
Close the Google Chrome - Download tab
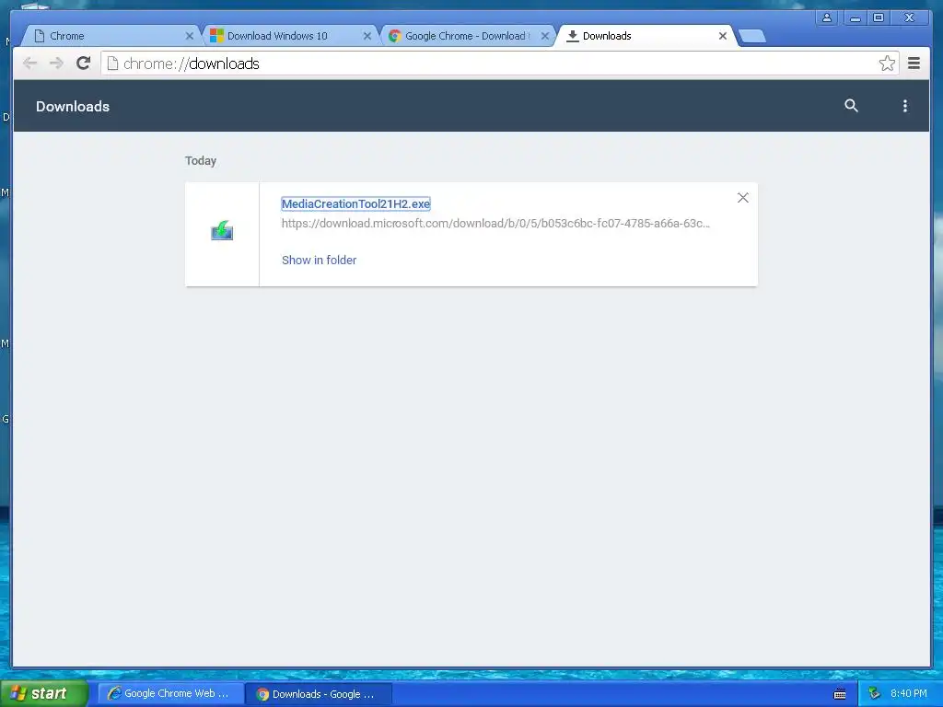click(545, 36)
